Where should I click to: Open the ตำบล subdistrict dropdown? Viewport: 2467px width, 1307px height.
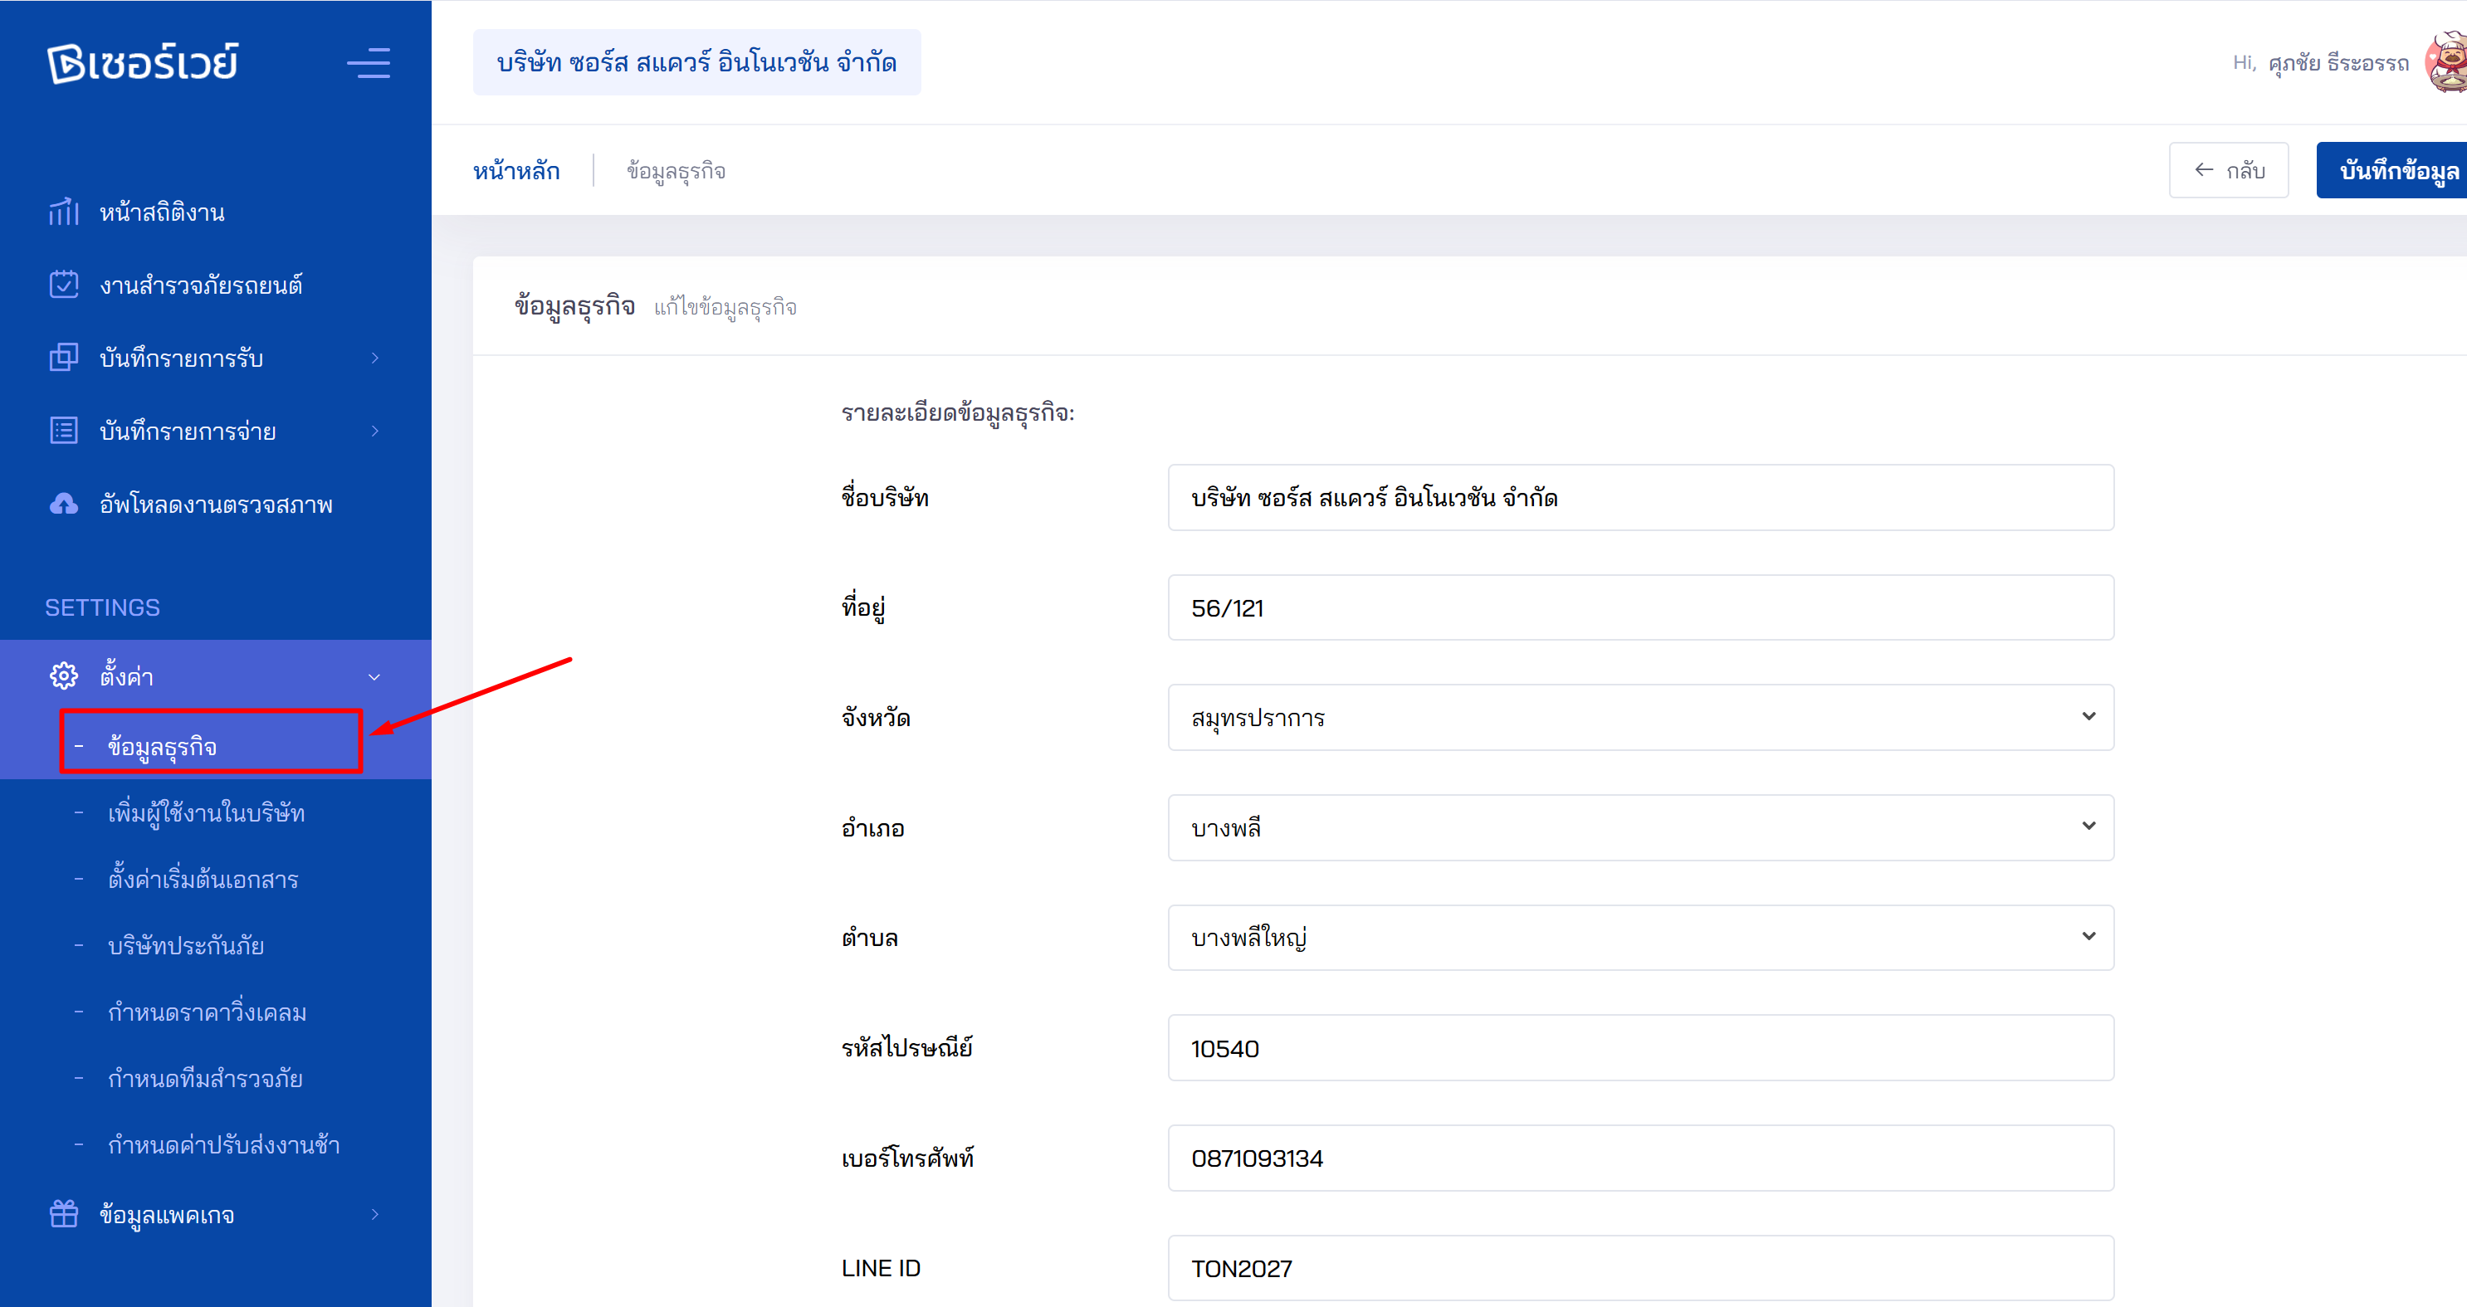pos(1639,938)
